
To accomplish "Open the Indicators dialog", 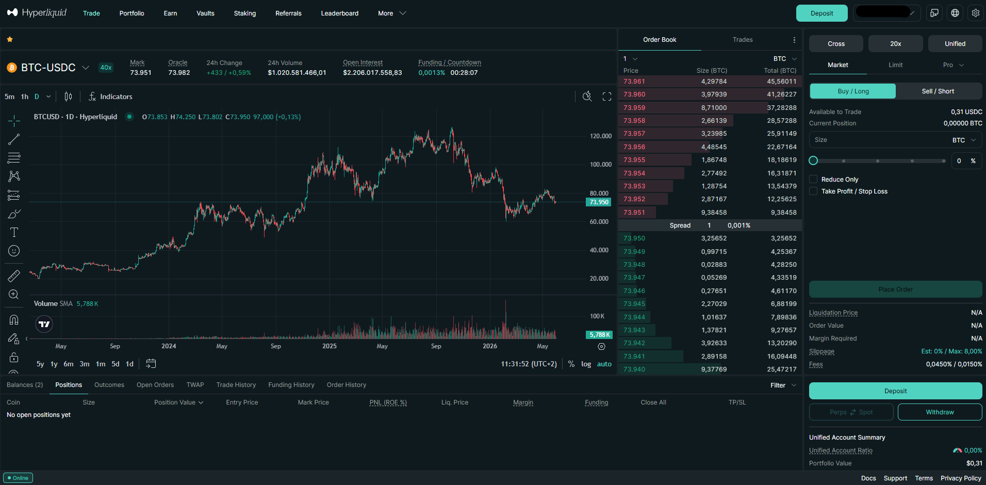I will click(x=110, y=96).
